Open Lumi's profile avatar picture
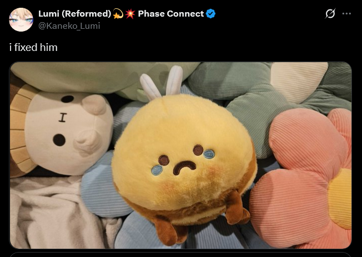362x257 pixels. [21, 19]
